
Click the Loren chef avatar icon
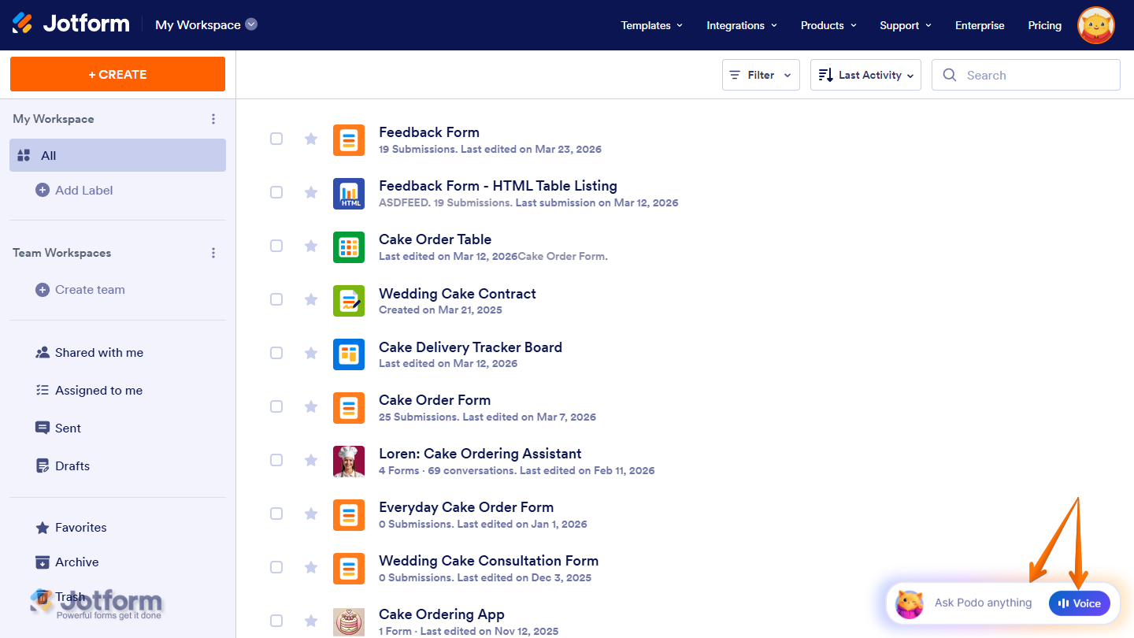pyautogui.click(x=349, y=461)
